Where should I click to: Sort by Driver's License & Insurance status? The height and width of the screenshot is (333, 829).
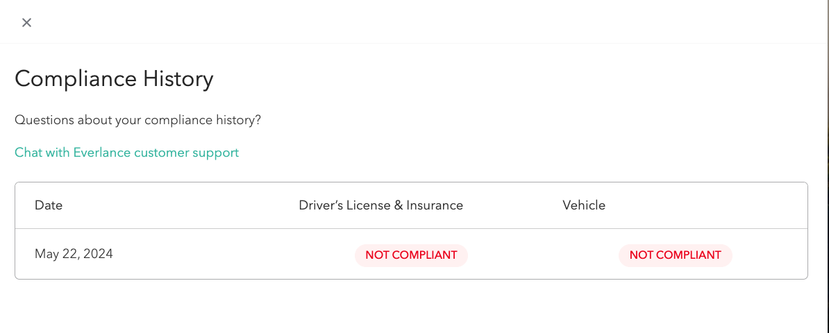tap(380, 205)
